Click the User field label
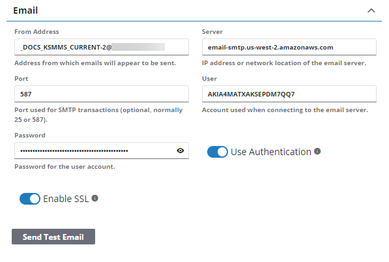 [209, 79]
